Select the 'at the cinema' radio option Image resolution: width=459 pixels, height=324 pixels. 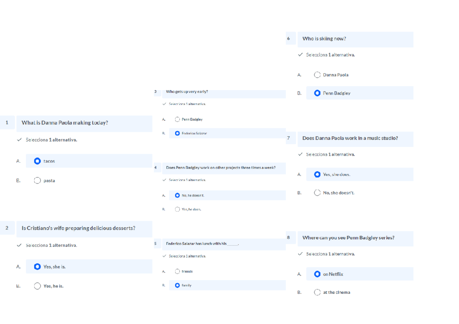(x=317, y=292)
